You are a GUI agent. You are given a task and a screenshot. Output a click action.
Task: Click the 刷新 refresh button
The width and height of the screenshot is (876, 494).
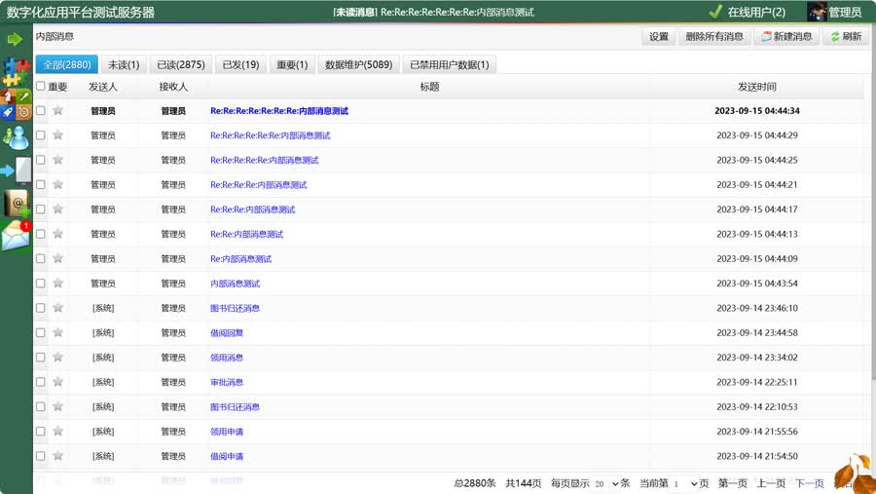[x=845, y=37]
